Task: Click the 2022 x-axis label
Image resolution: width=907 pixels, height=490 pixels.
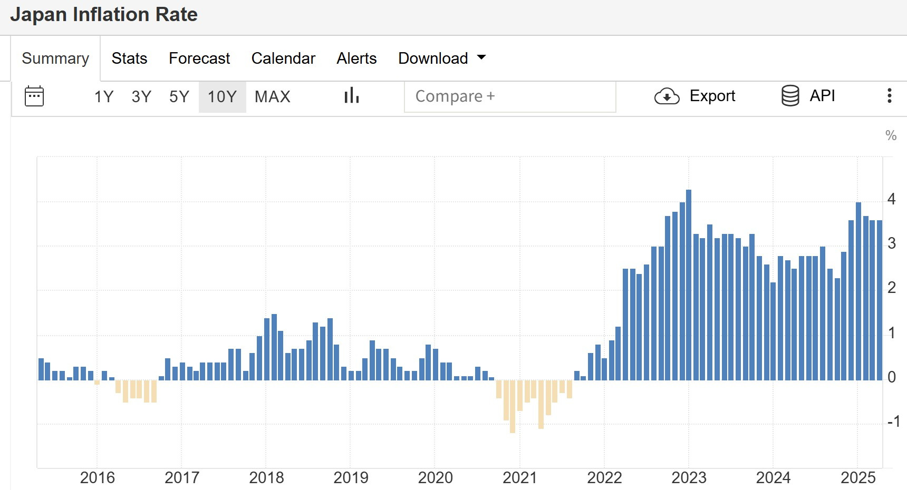Action: pyautogui.click(x=604, y=478)
